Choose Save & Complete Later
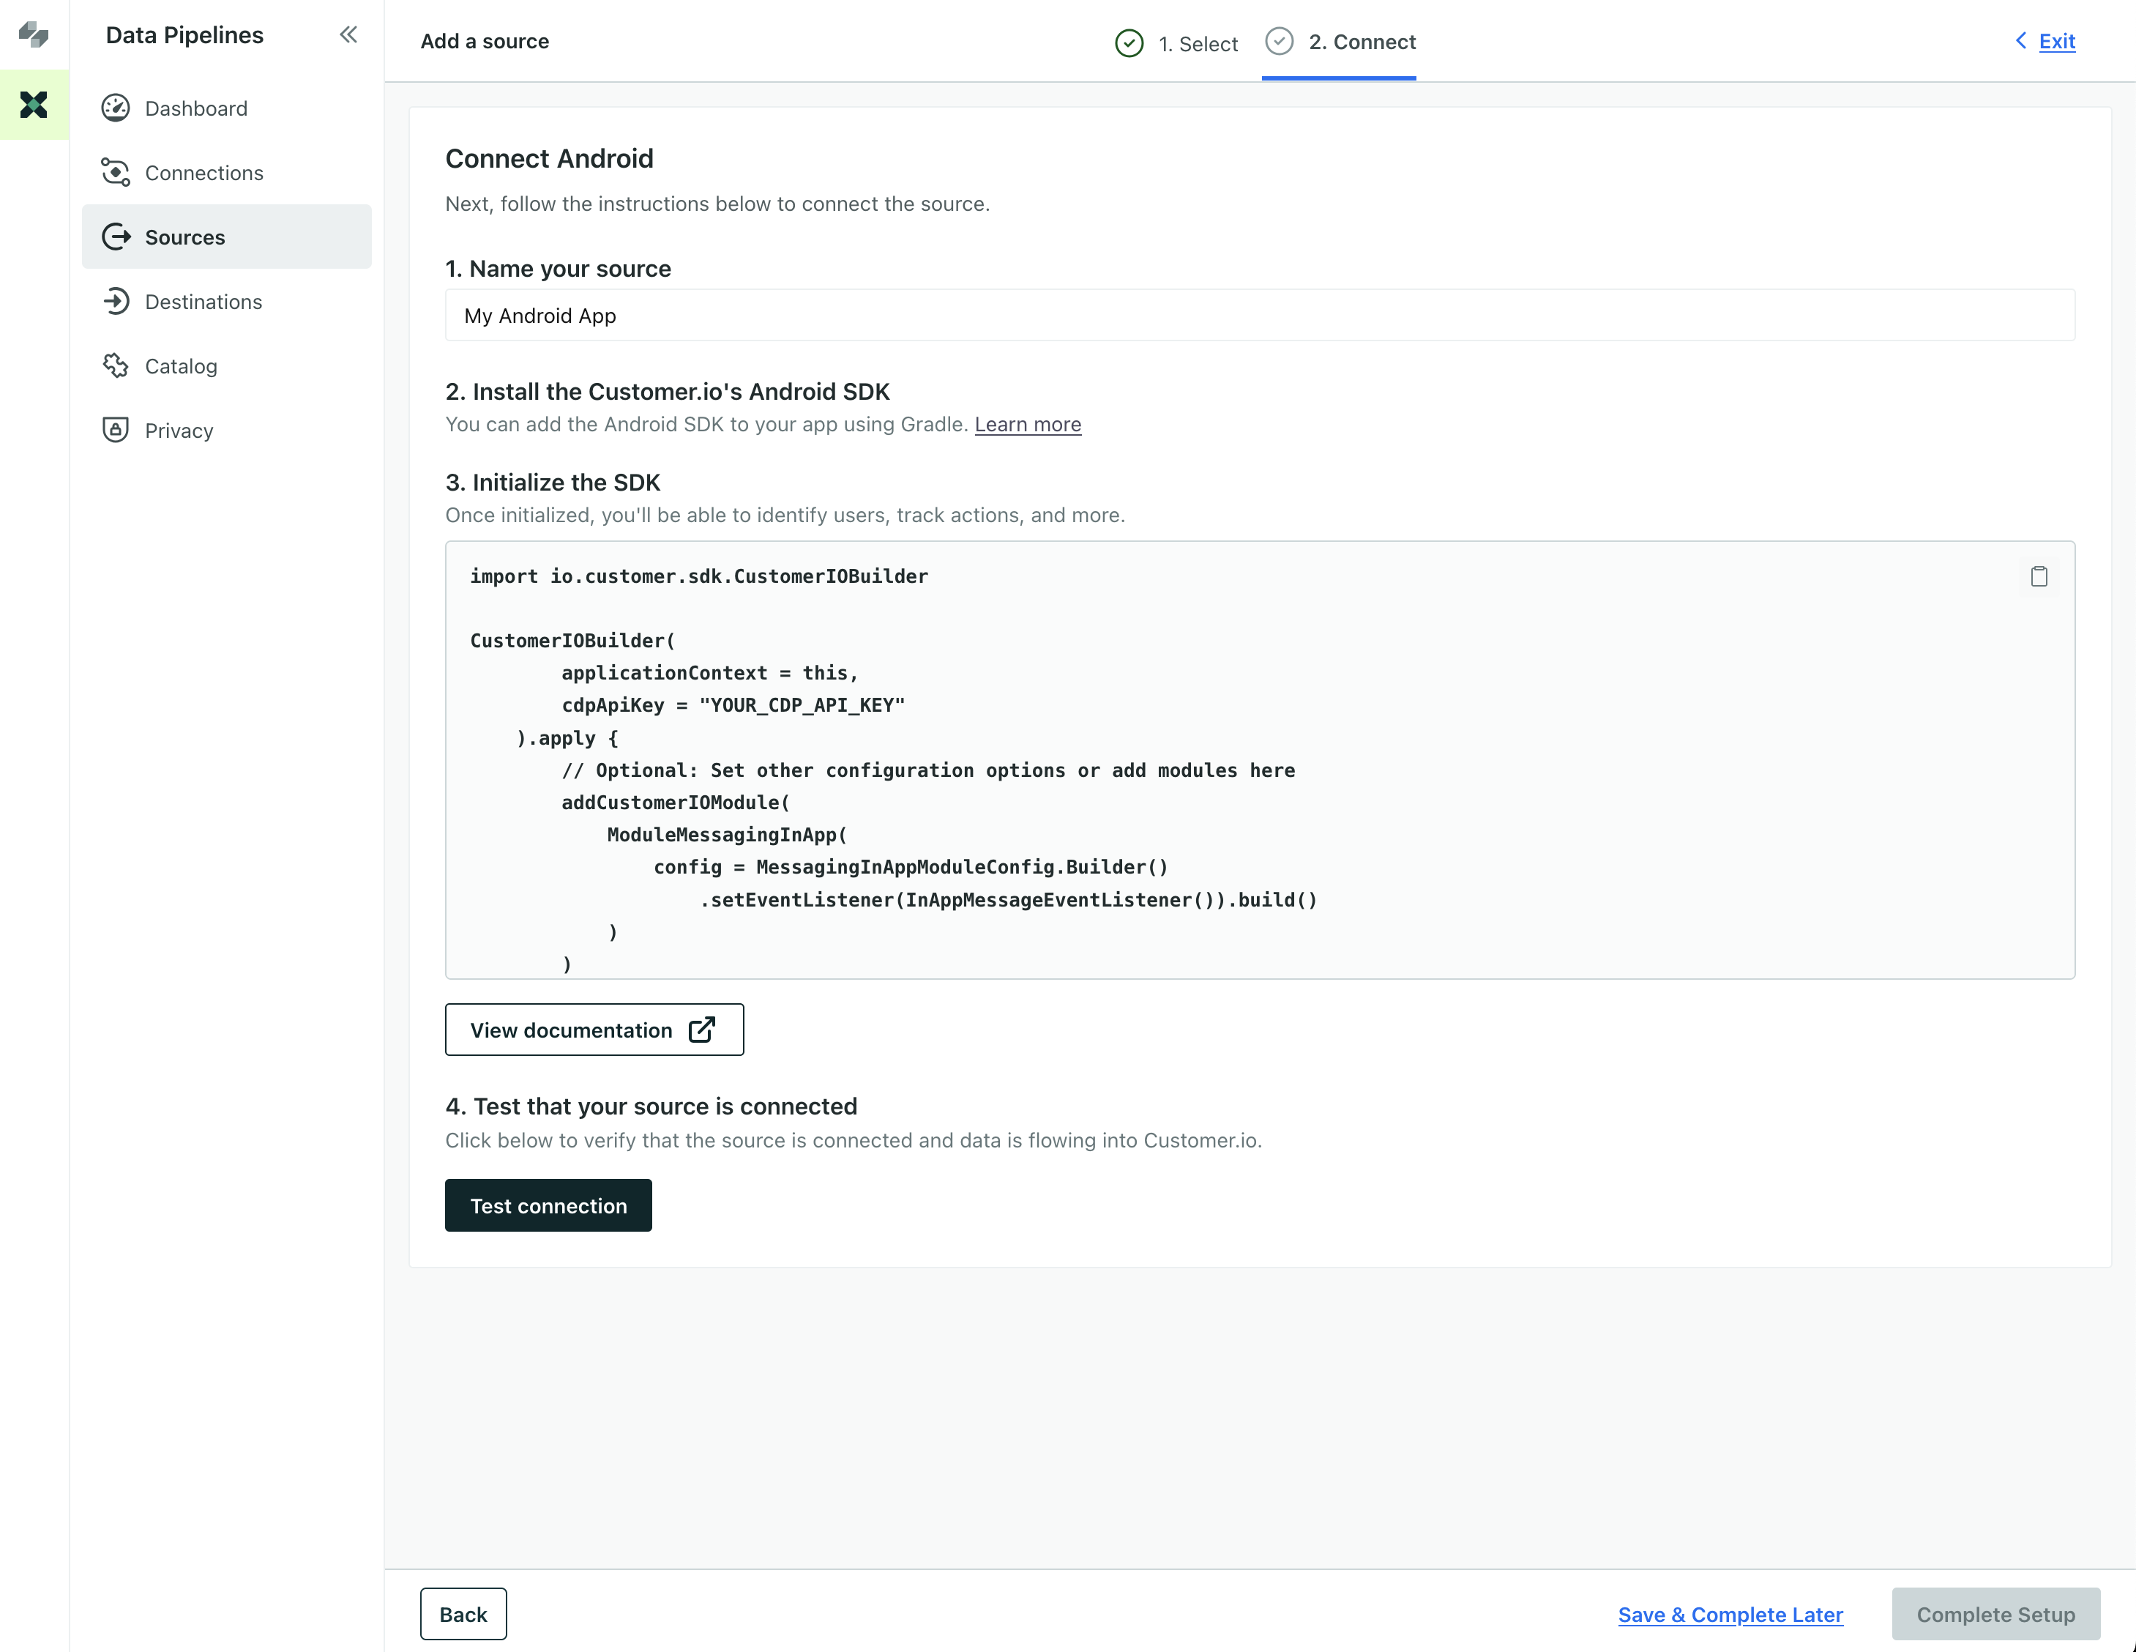Viewport: 2136px width, 1652px height. click(1729, 1615)
